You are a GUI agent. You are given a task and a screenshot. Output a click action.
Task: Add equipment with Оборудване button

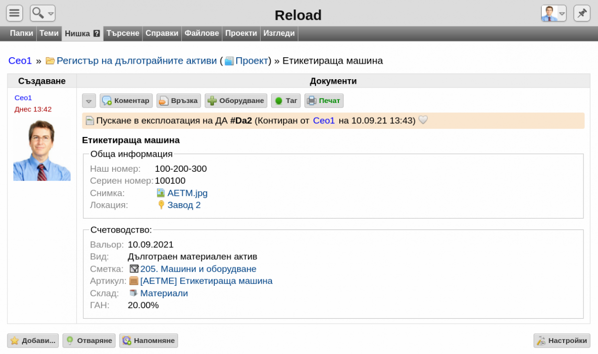(x=236, y=101)
